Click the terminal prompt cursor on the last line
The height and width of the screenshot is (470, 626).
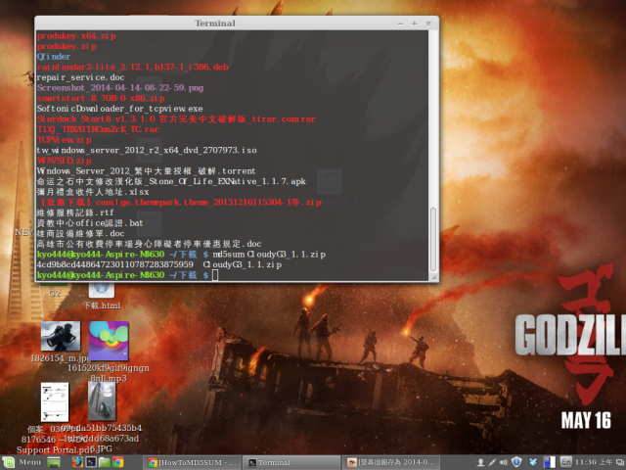tap(215, 275)
